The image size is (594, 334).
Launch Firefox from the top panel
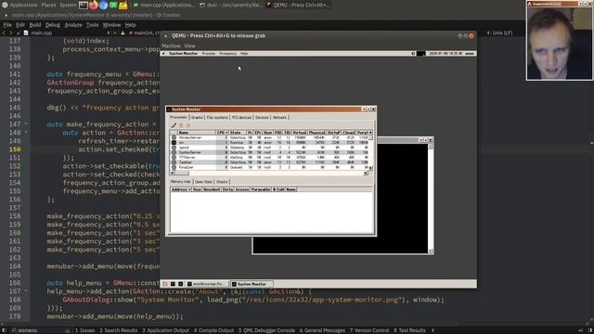click(x=93, y=5)
